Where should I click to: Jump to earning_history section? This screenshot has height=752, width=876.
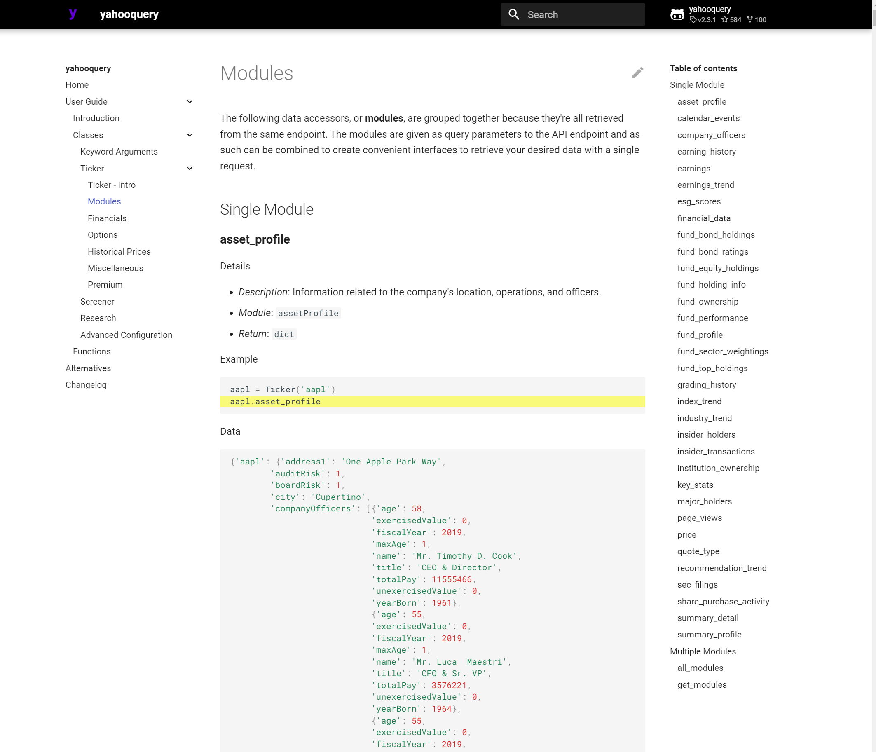tap(707, 152)
